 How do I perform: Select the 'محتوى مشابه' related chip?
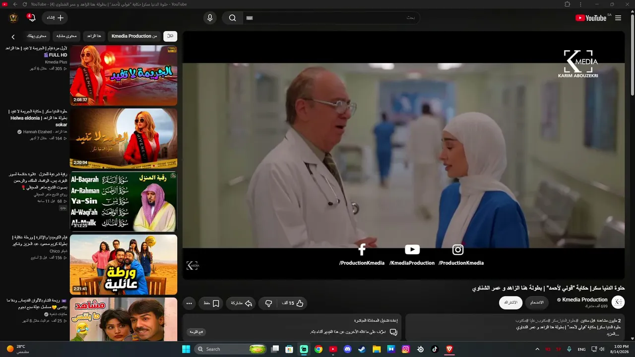click(66, 36)
